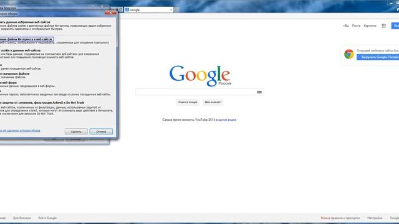
Task: Click the 'Поиск в Google' button
Action: 188,102
